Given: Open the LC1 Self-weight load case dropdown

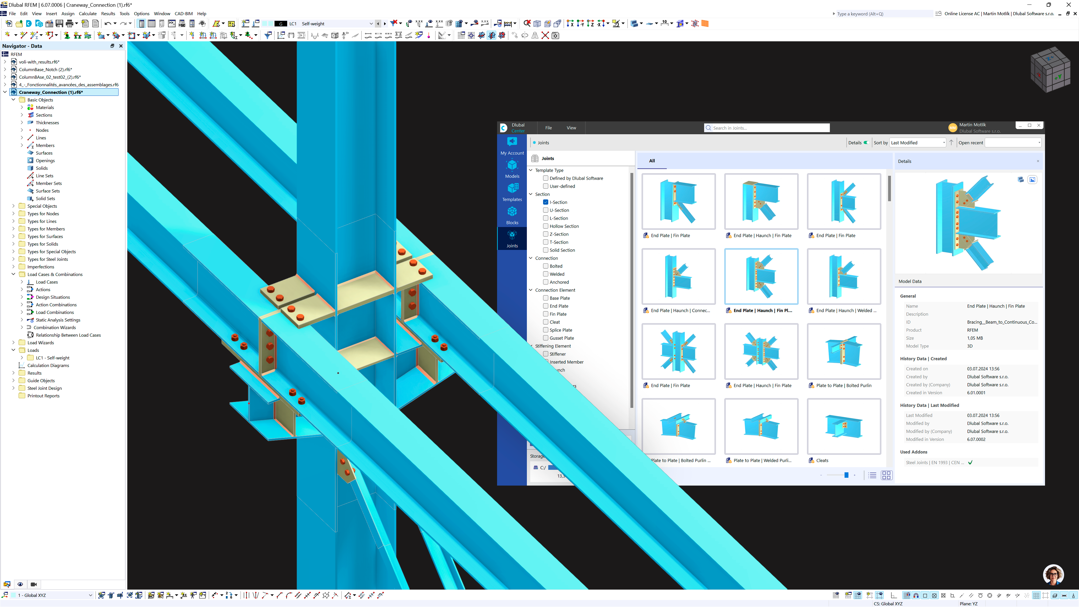Looking at the screenshot, I should pyautogui.click(x=371, y=23).
